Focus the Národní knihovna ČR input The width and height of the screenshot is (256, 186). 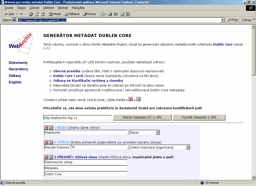86,147
